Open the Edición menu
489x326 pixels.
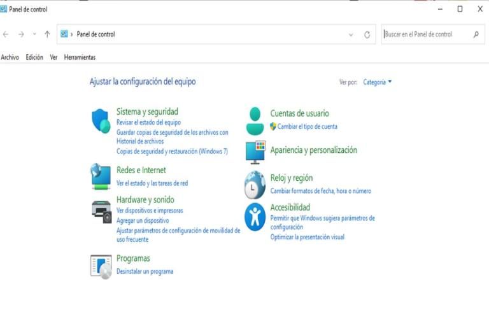click(x=34, y=57)
